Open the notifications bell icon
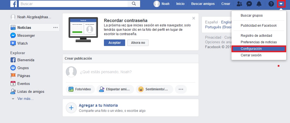Screen dimensions: 290x123 click(x=259, y=4)
